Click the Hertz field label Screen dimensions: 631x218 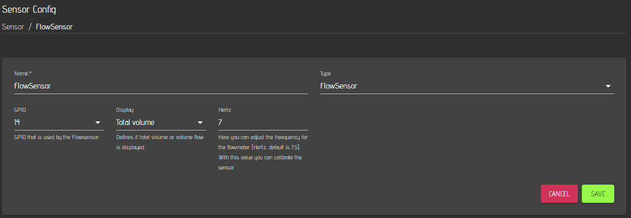tap(225, 109)
